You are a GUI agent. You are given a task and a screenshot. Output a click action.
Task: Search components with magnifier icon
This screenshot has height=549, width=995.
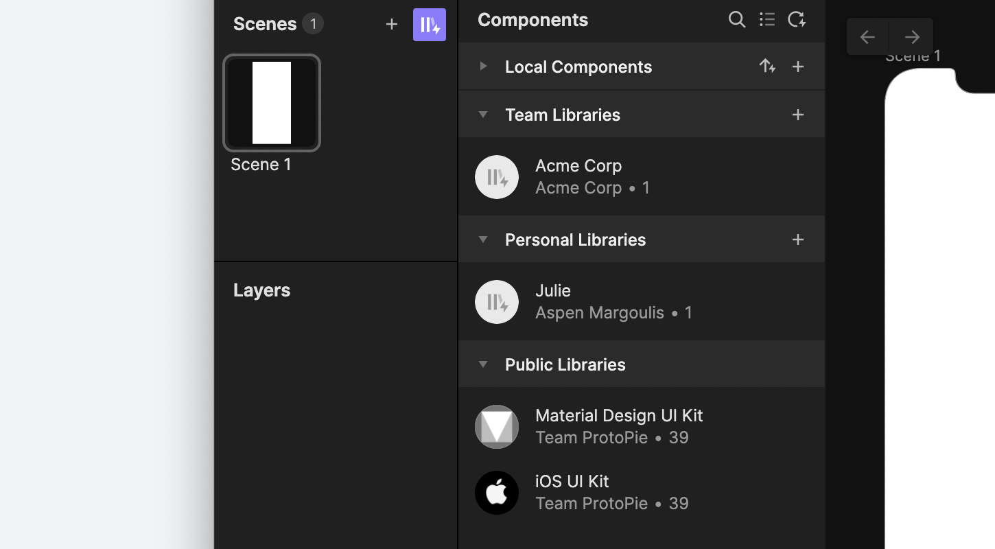pyautogui.click(x=737, y=20)
